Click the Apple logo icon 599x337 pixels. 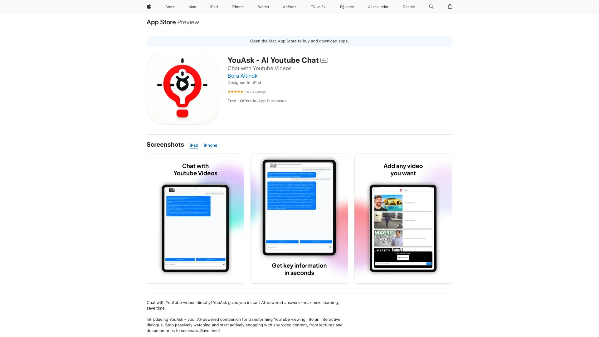click(149, 7)
